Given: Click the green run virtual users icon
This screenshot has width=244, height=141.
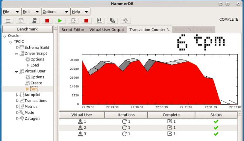Looking at the screenshot, I should [60, 21].
